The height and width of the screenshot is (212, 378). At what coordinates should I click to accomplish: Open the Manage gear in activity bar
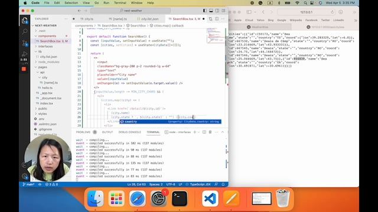click(x=24, y=176)
